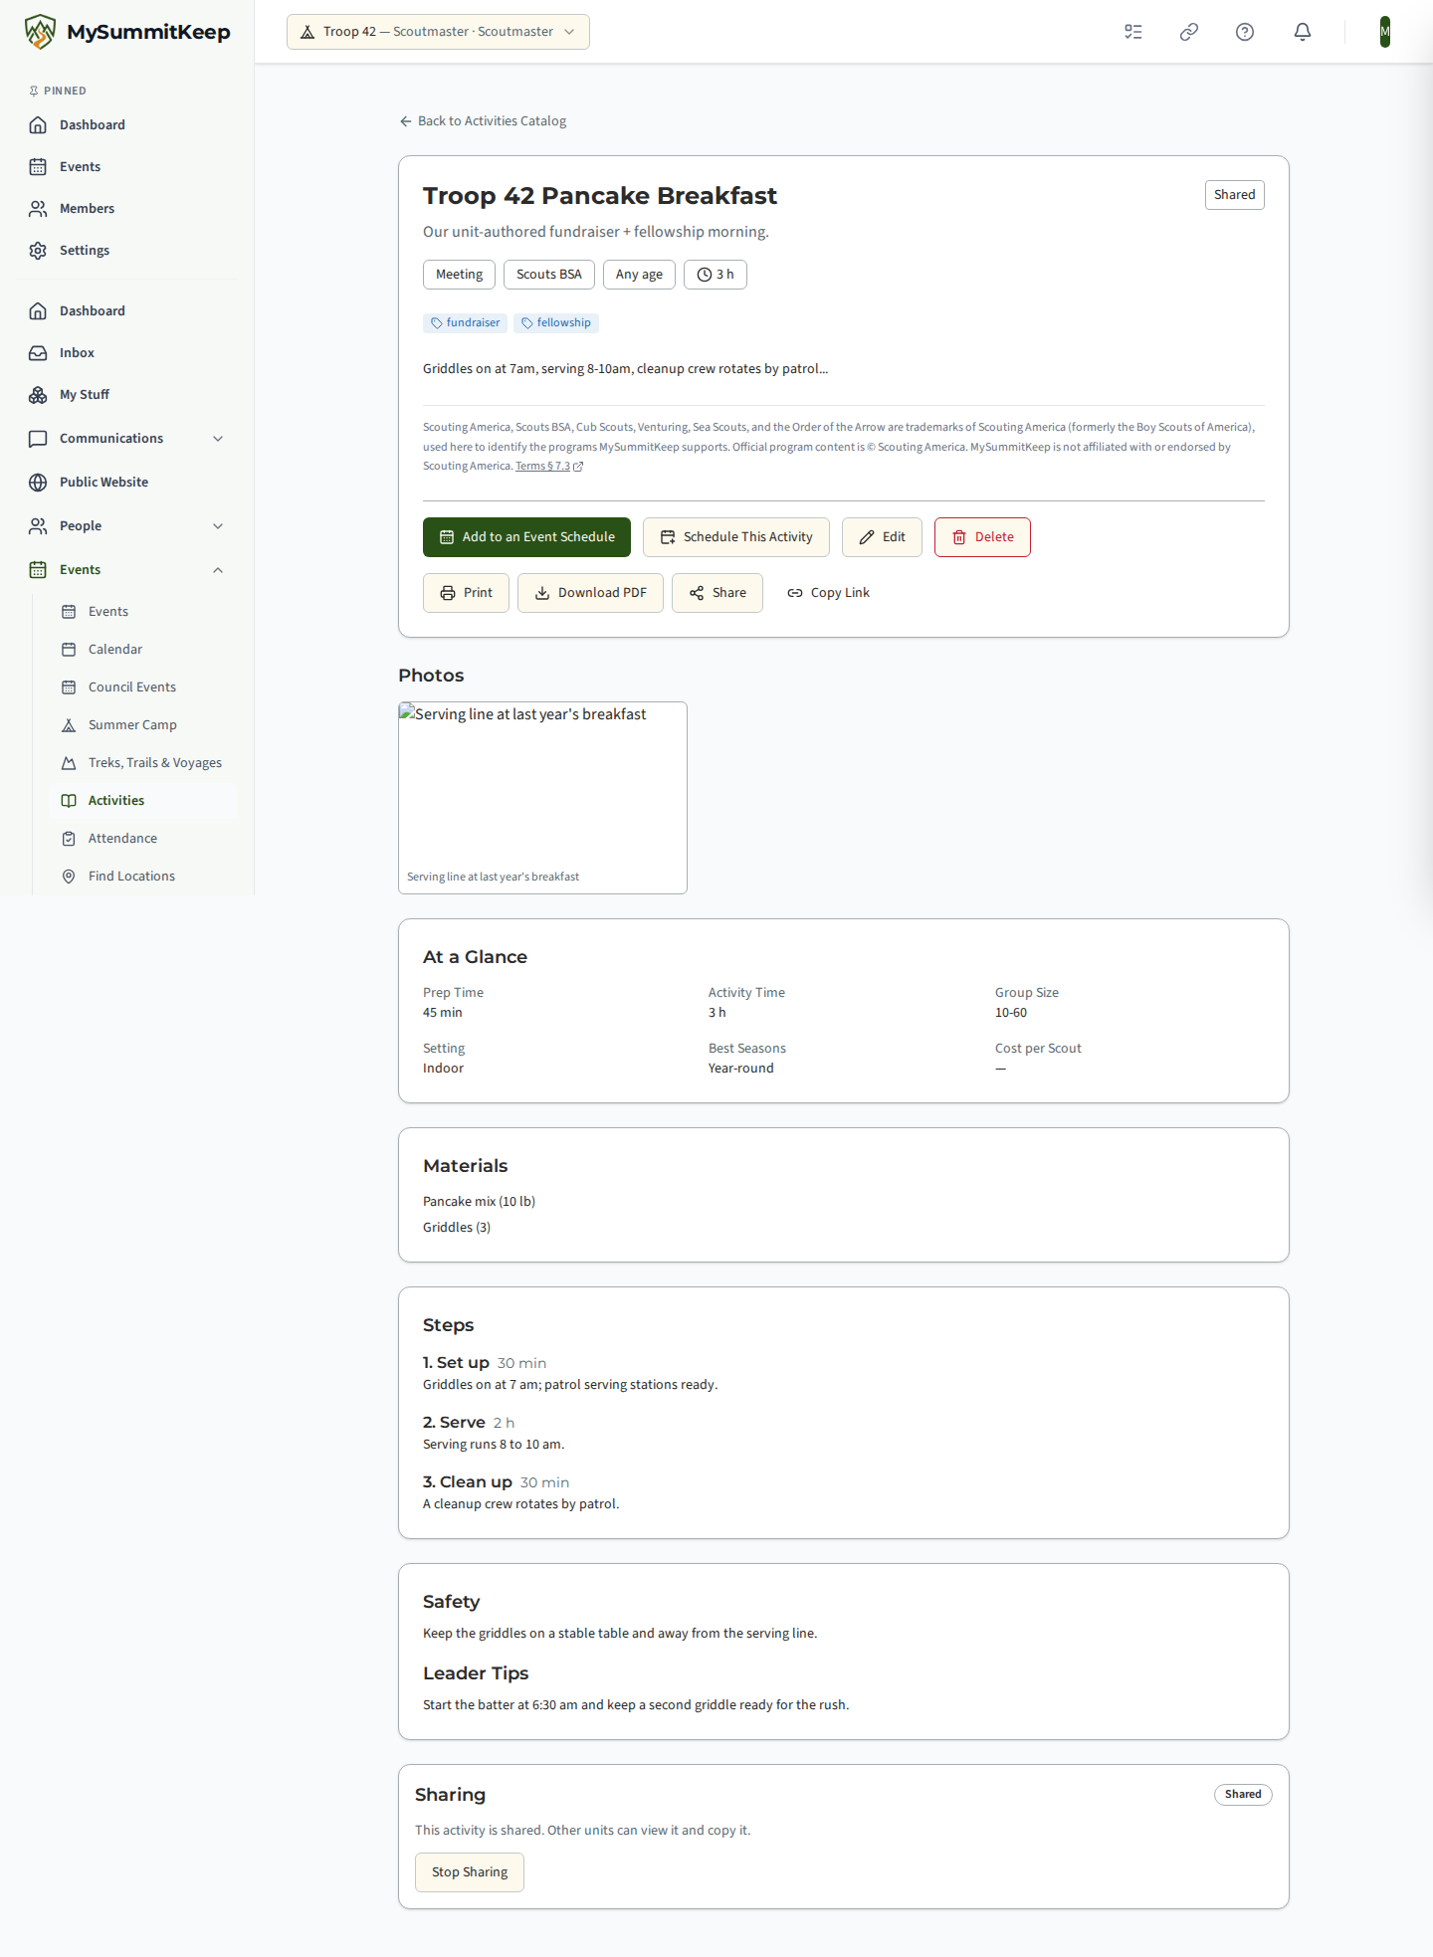1433x1957 pixels.
Task: Open Summer Camp in sidebar
Action: [143, 724]
